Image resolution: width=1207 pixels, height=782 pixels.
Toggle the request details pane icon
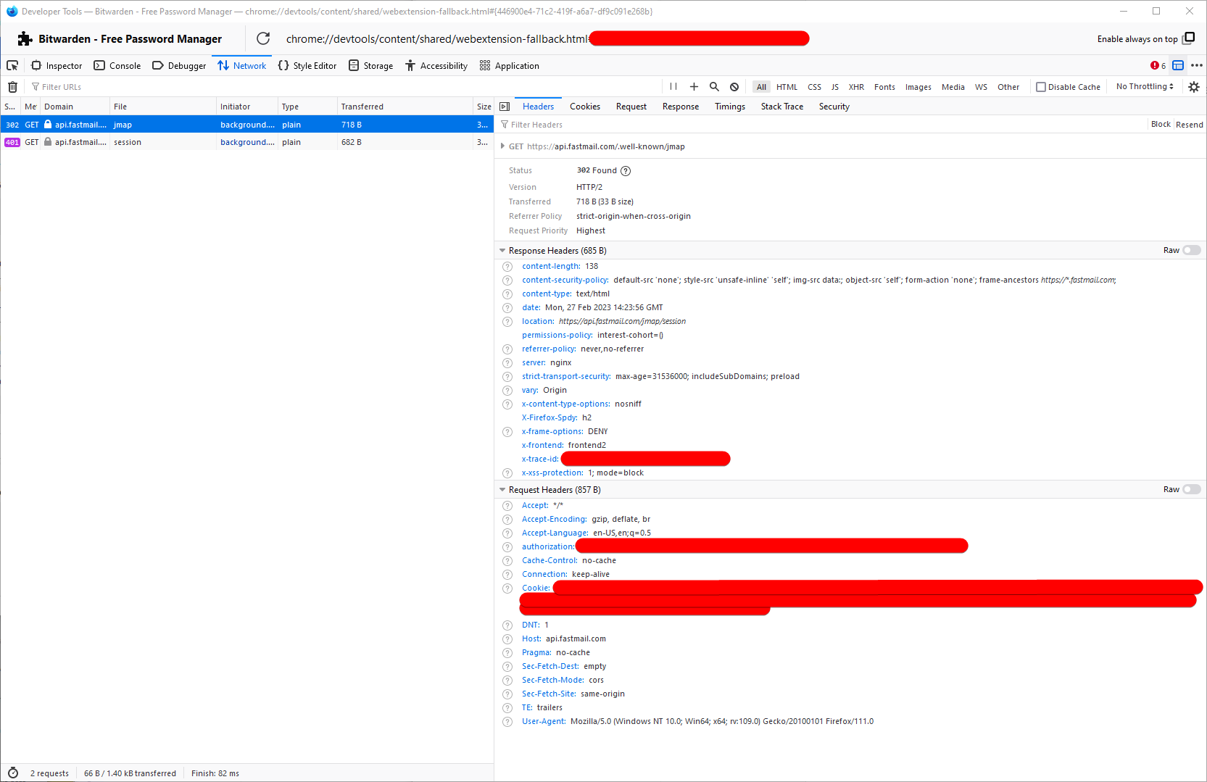tap(505, 107)
